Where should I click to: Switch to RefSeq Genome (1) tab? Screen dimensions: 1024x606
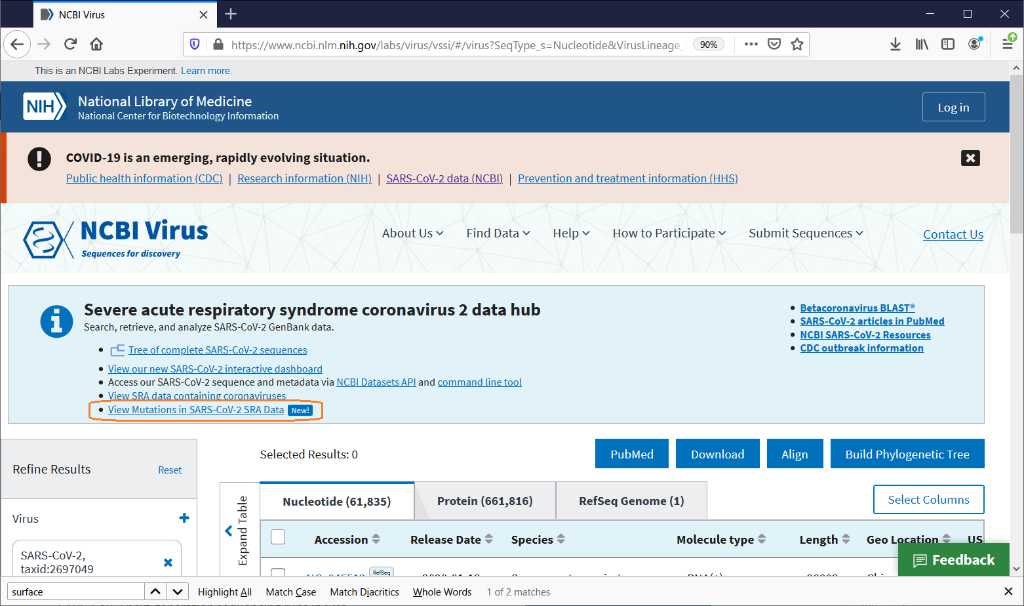(631, 501)
